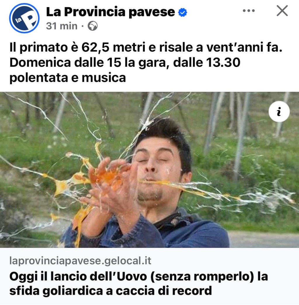Image resolution: width=299 pixels, height=305 pixels.
Task: Open the La Provincia pavese page name
Action: pos(110,12)
